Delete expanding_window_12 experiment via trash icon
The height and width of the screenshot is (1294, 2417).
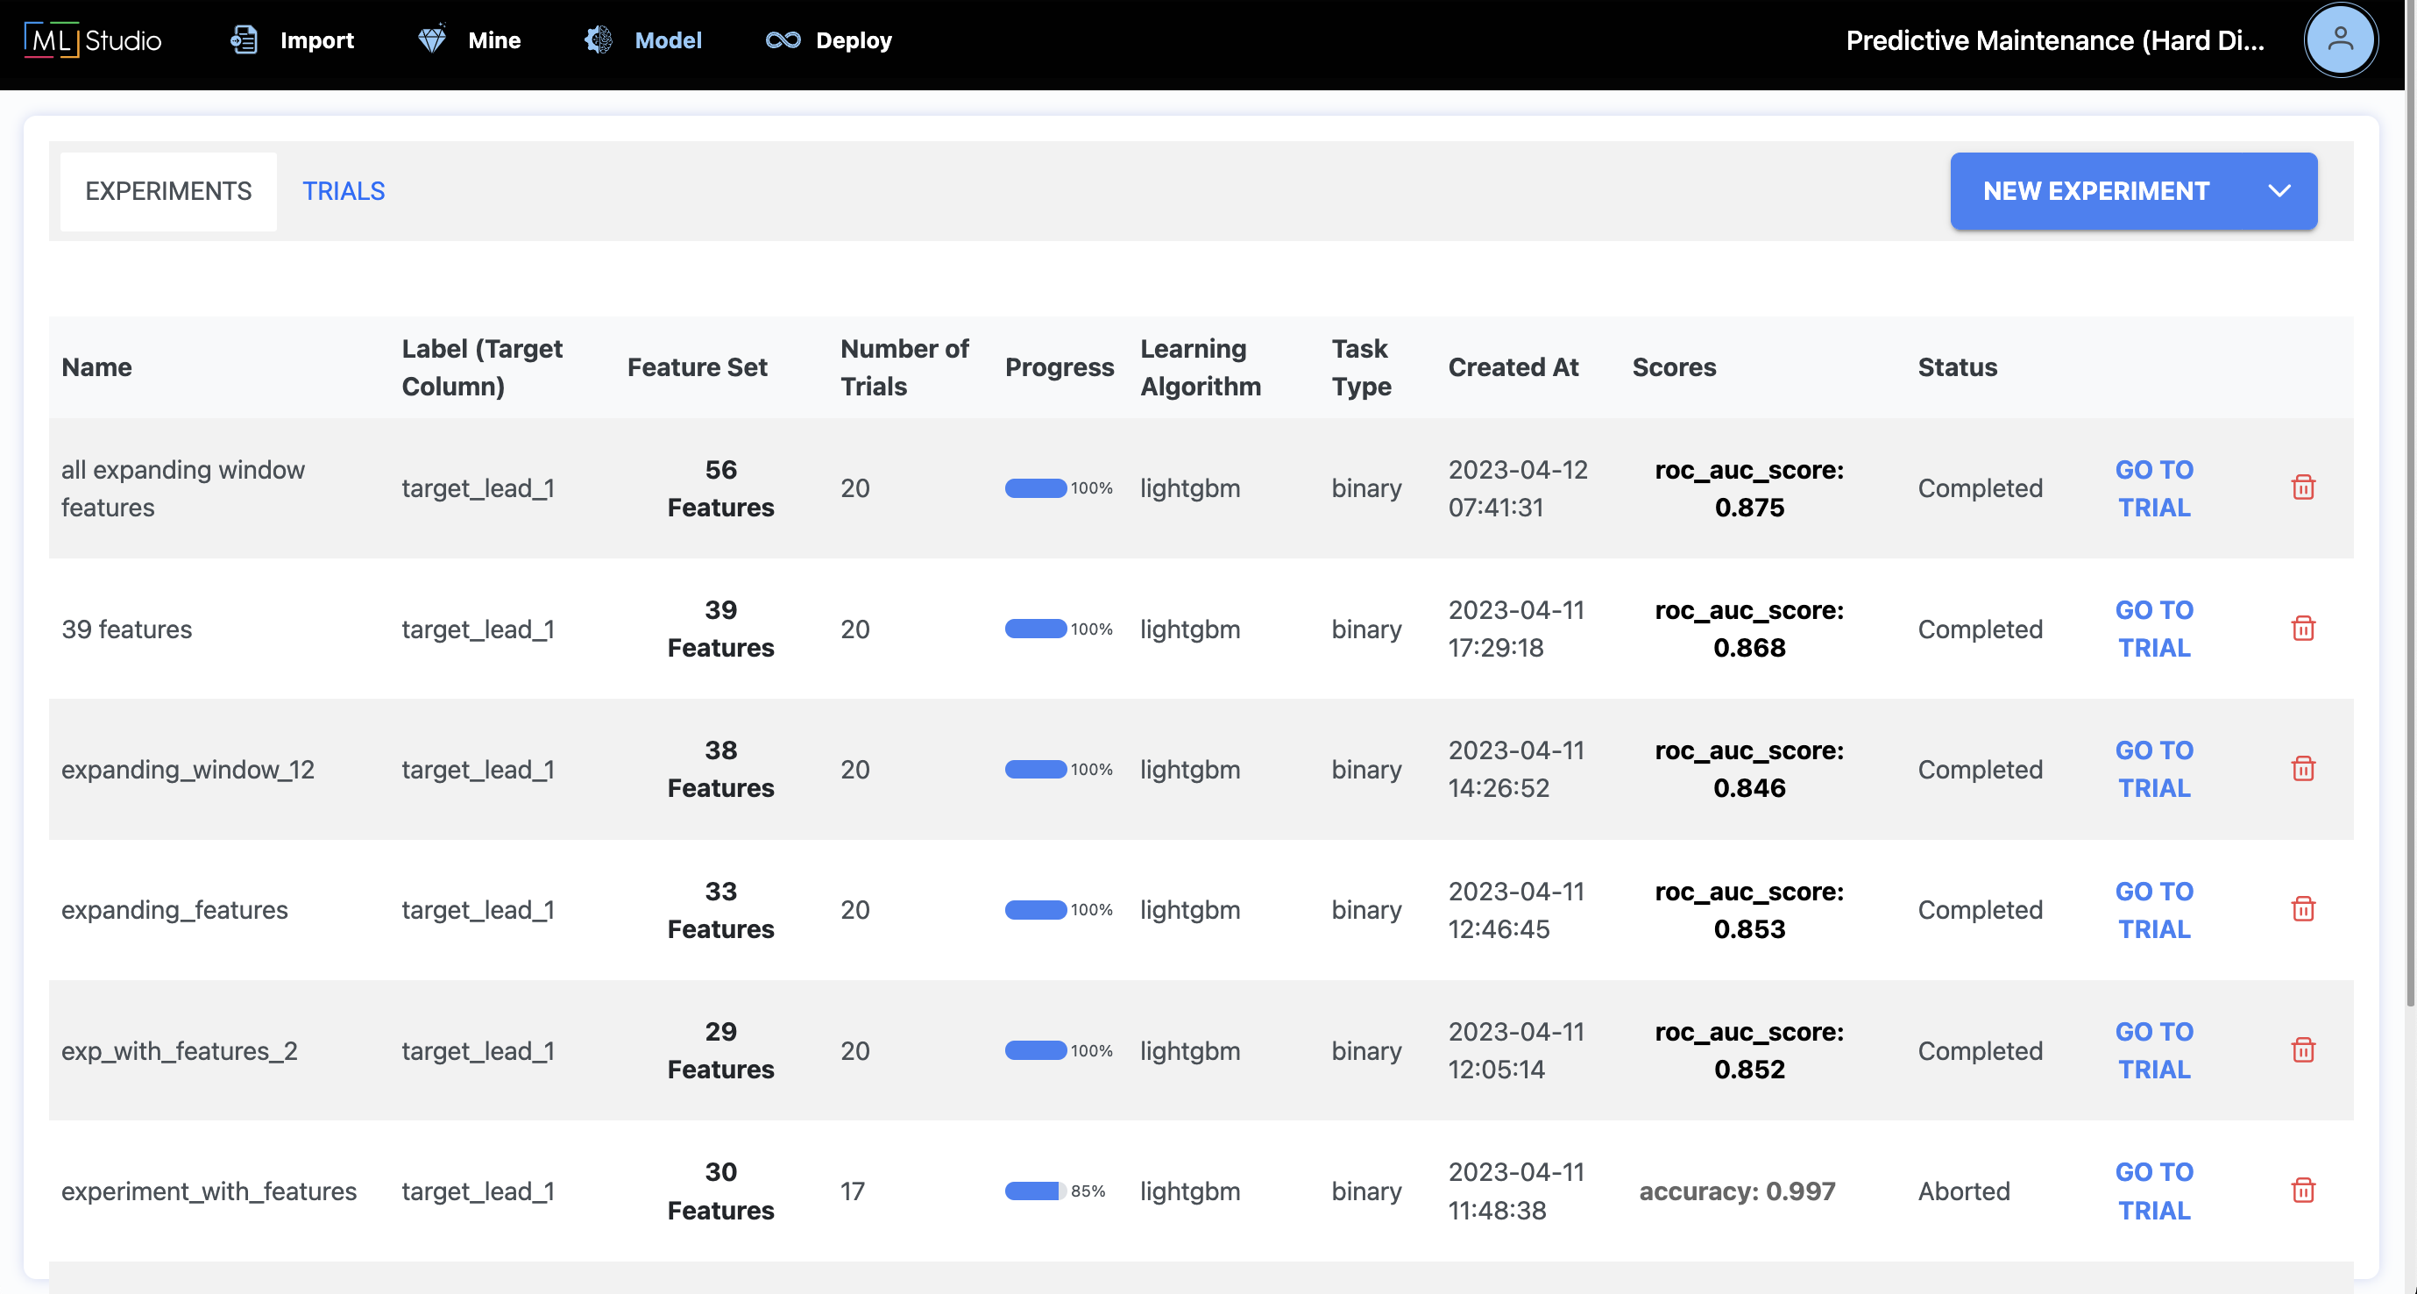(2302, 769)
